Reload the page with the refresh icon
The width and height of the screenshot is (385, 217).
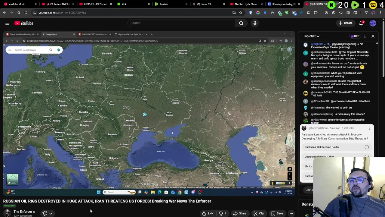click(x=19, y=13)
